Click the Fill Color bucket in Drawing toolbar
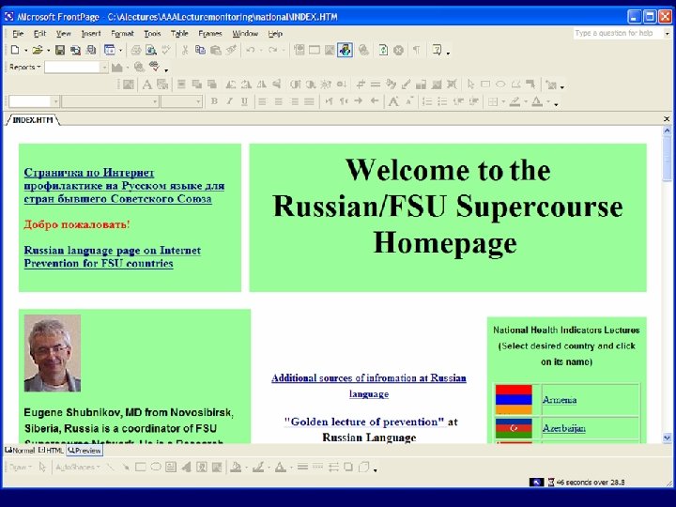 coord(236,467)
